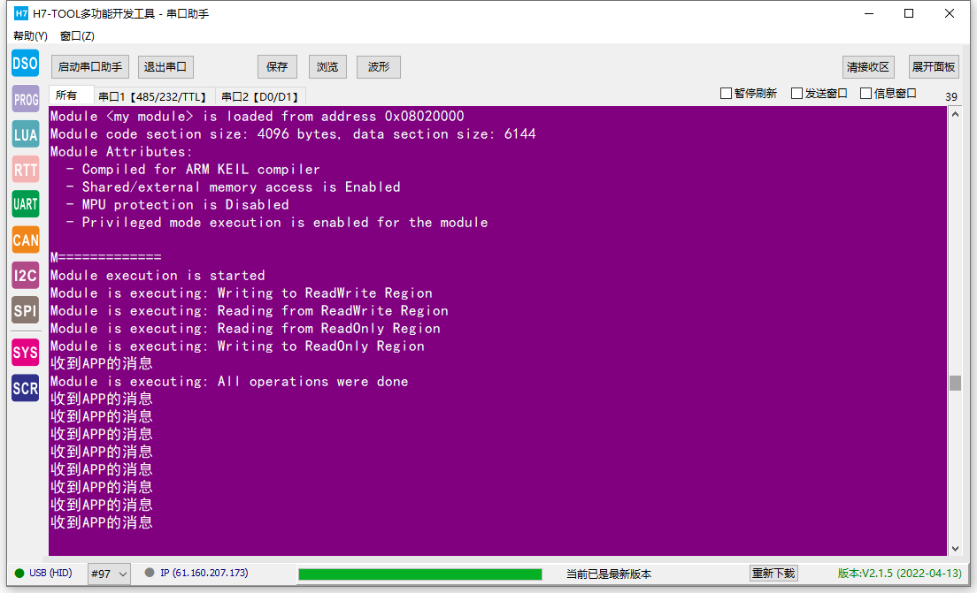
Task: Open the DSO oscilloscope tool
Action: pos(26,64)
